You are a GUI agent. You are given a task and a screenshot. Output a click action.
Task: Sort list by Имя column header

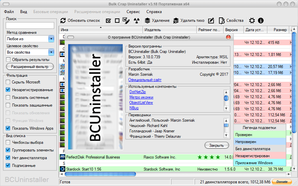pyautogui.click(x=101, y=30)
